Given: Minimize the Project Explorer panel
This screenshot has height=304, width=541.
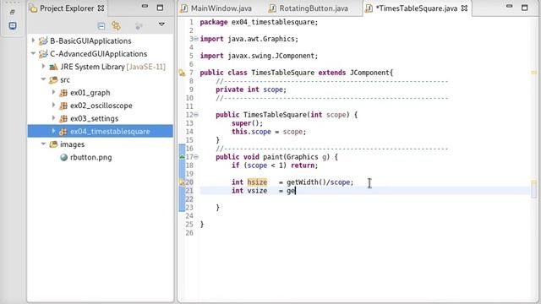Looking at the screenshot, I should pos(145,6).
